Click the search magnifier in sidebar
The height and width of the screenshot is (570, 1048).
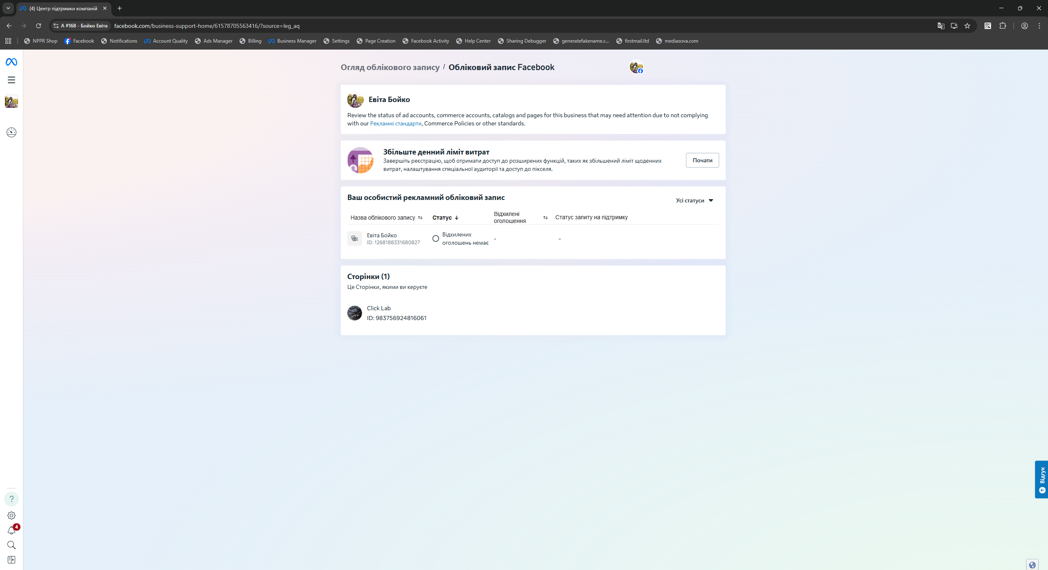[x=11, y=545]
